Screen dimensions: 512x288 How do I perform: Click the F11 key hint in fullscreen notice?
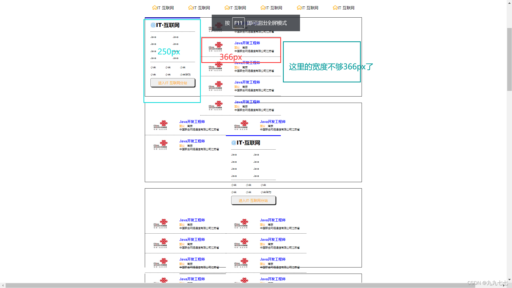click(x=238, y=23)
